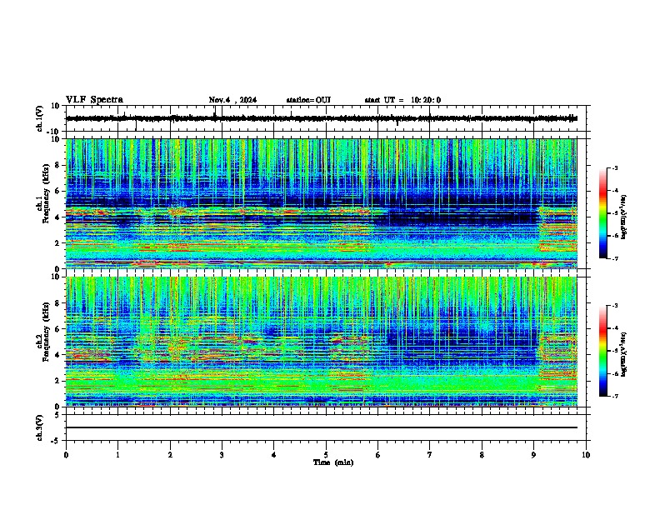Screen dimensions: 660x510
Task: Click the ch.1 spectrogram "4" kHz tick label
Action: point(57,217)
